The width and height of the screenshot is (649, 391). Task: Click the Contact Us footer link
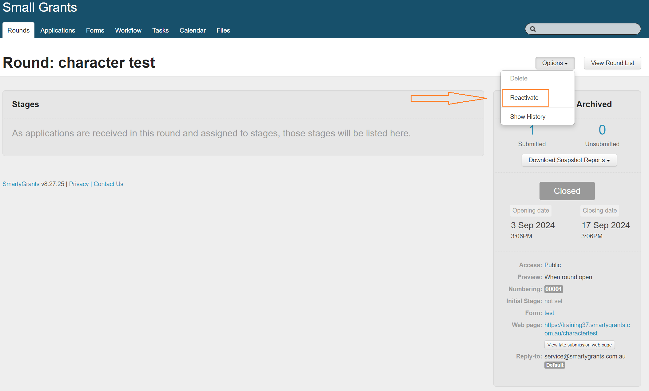[108, 184]
